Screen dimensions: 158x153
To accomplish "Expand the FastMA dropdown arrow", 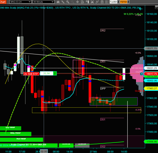I will (118, 2).
